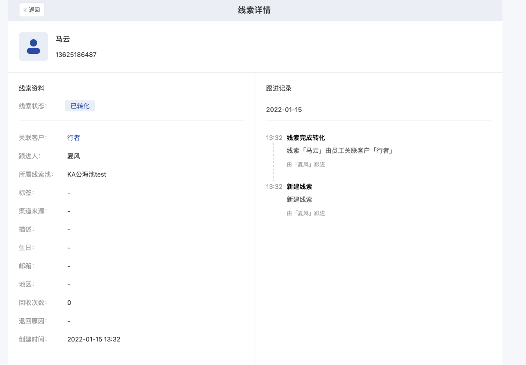This screenshot has width=526, height=365.
Task: Click the user avatar icon
Action: (x=33, y=47)
